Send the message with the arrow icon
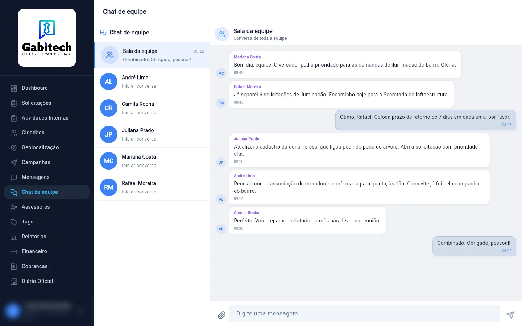Screen dimensions: 522x326 click(x=510, y=315)
